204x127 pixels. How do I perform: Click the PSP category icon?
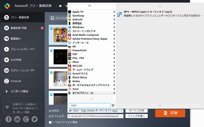click(x=70, y=54)
